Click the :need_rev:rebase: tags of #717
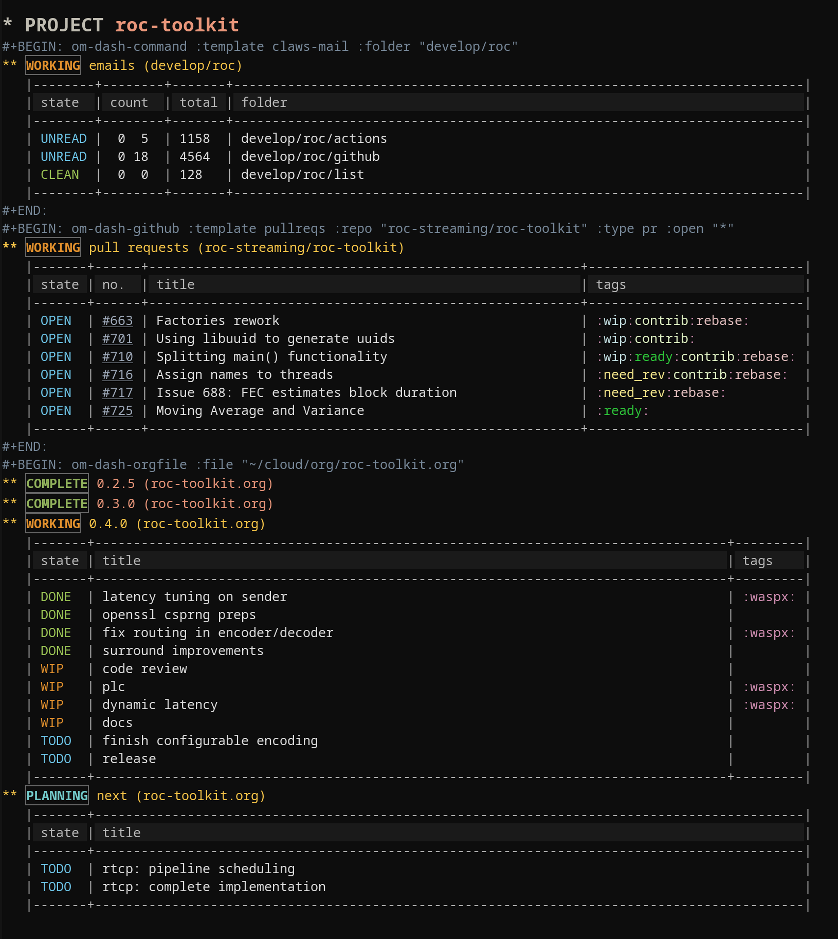 click(661, 393)
